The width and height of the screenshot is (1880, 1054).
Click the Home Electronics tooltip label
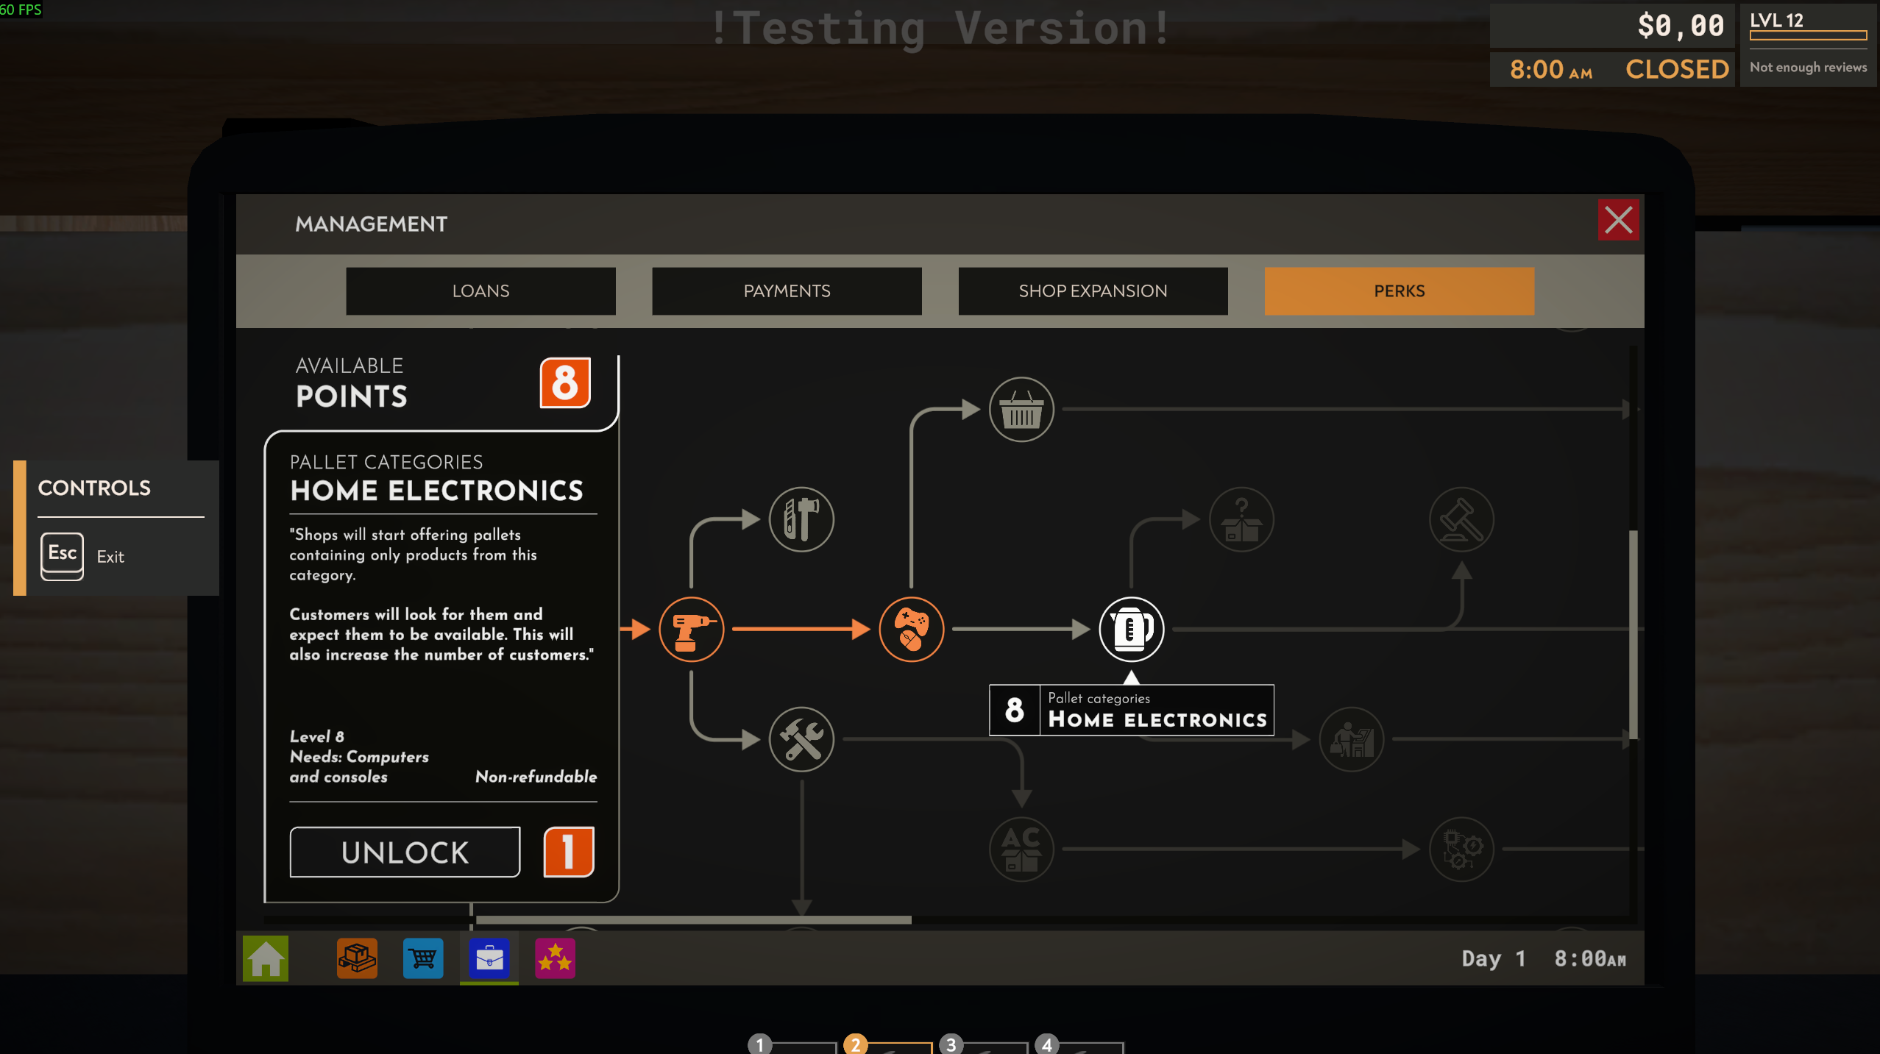(1131, 711)
